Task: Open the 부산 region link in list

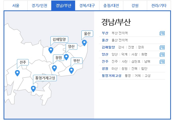Action: point(105,33)
